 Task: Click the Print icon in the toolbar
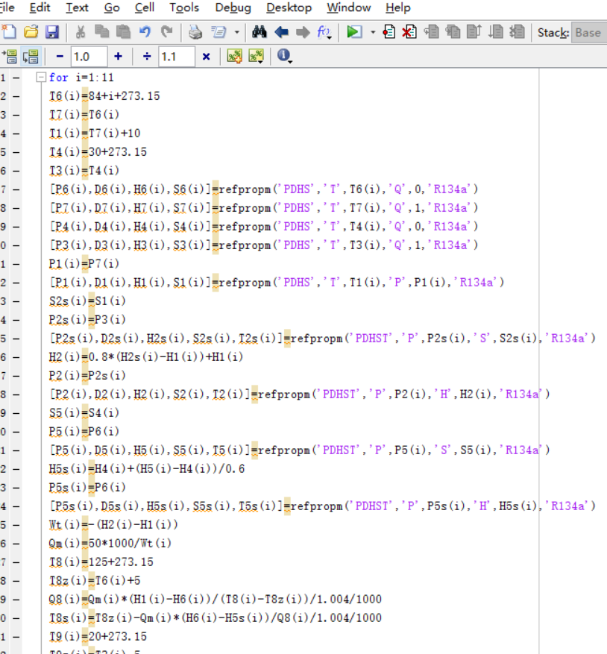click(x=195, y=32)
